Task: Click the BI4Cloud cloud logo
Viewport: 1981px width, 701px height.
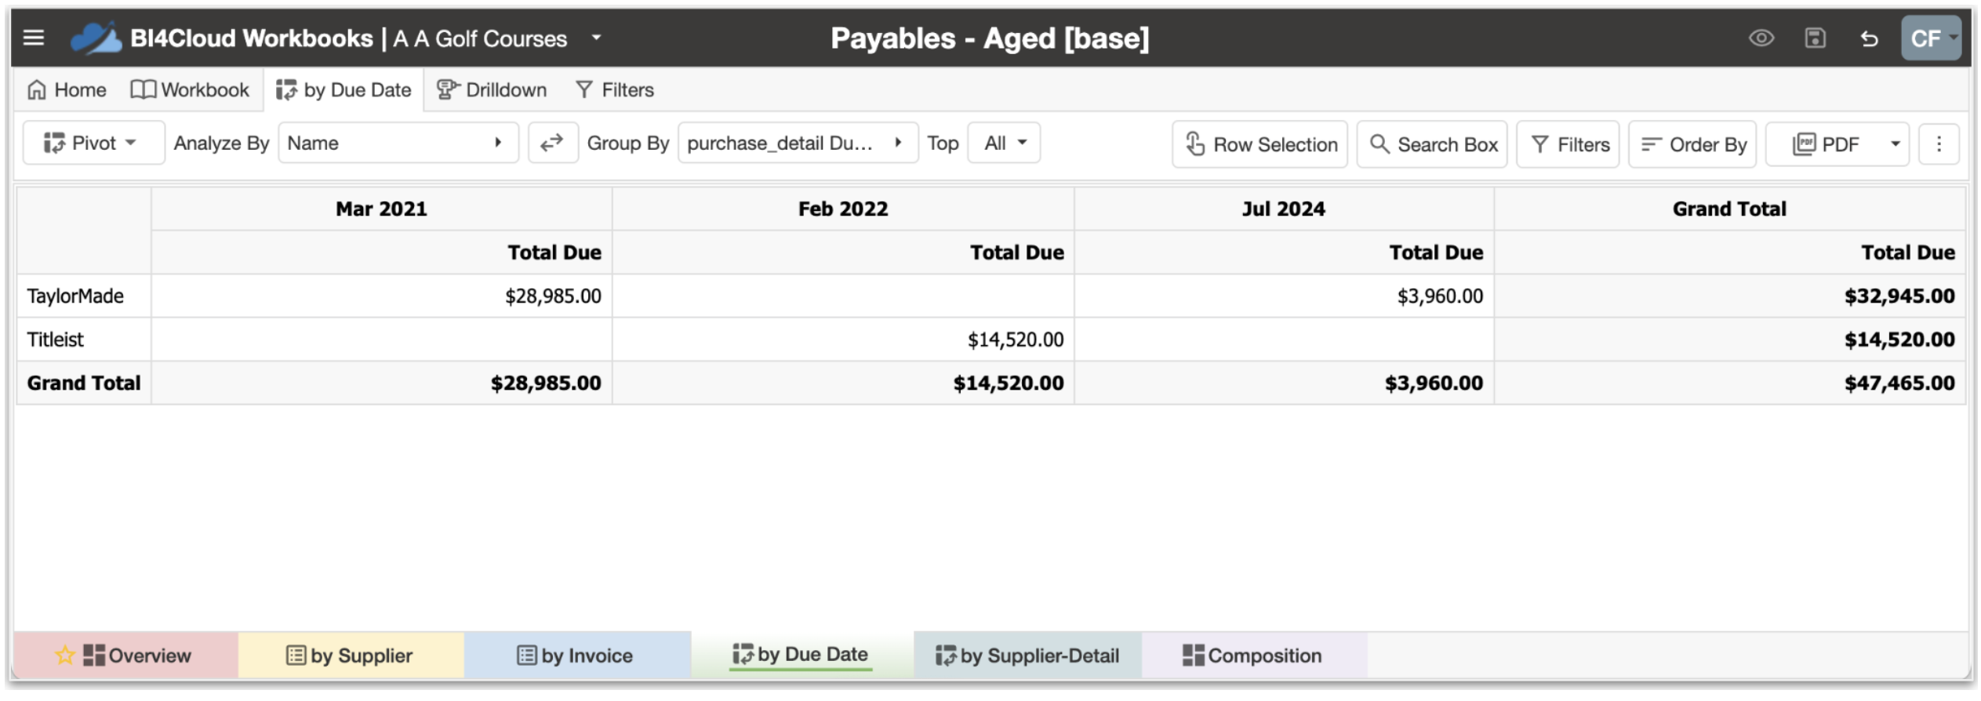Action: pyautogui.click(x=96, y=38)
